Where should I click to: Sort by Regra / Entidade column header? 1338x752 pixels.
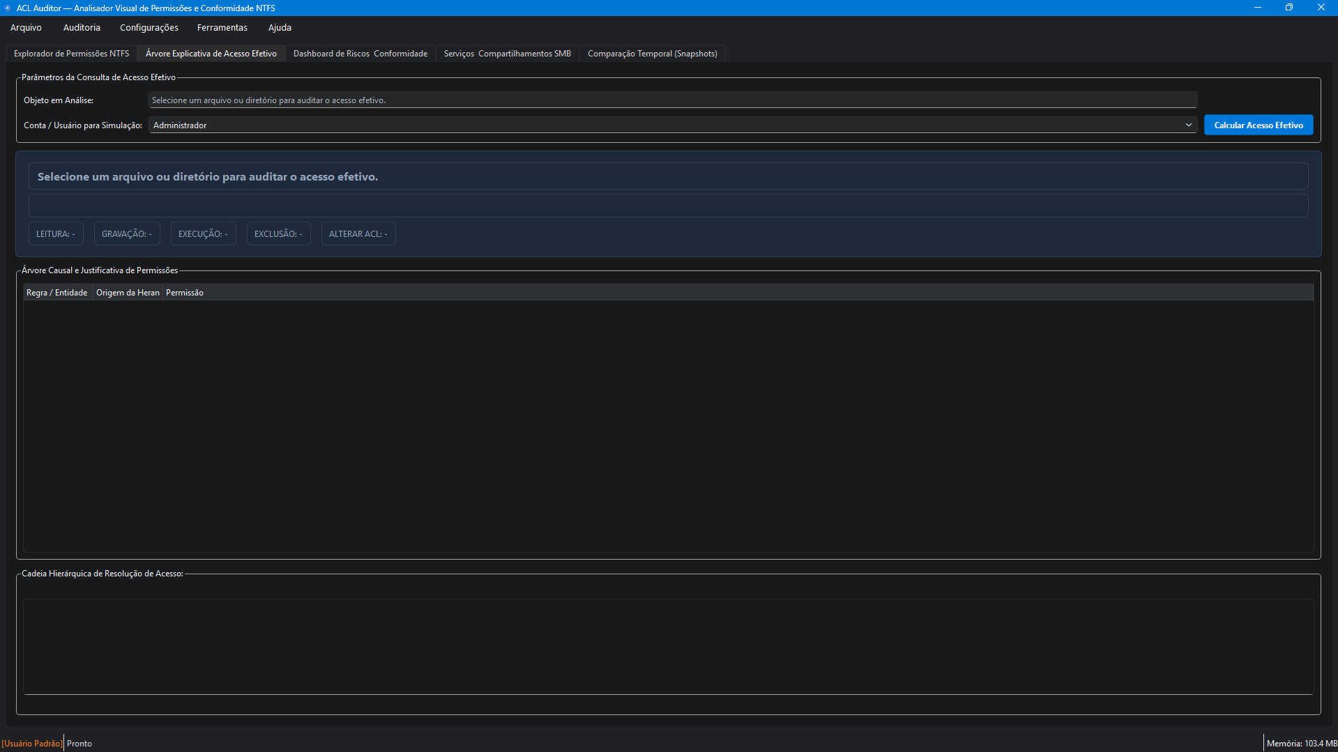click(57, 293)
